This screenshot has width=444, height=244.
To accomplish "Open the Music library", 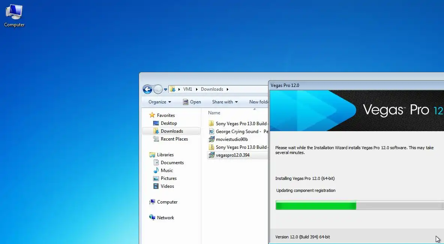I will coord(167,171).
